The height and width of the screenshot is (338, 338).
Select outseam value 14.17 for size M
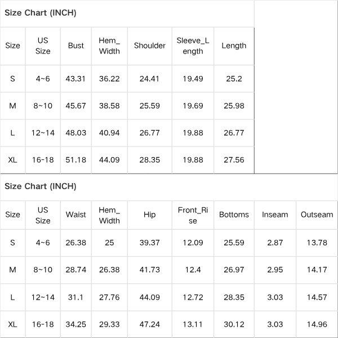tap(317, 270)
